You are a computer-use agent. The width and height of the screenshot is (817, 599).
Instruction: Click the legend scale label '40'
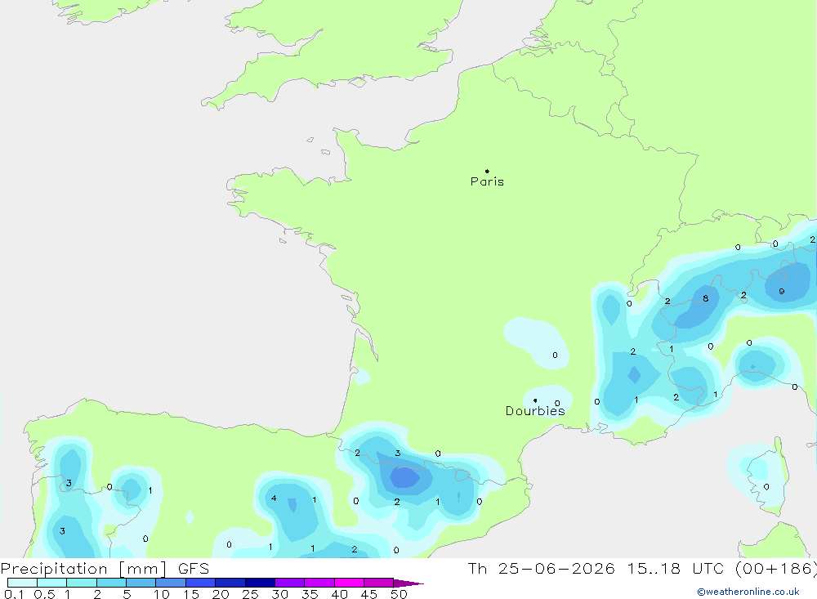340,594
